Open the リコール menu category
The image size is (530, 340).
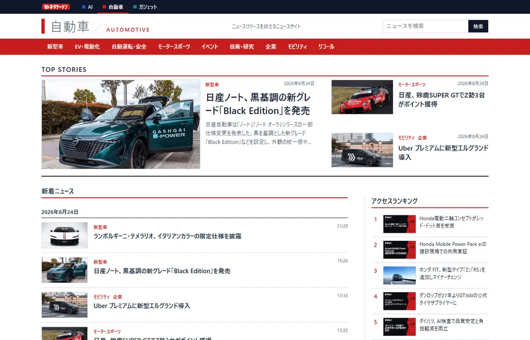click(326, 47)
